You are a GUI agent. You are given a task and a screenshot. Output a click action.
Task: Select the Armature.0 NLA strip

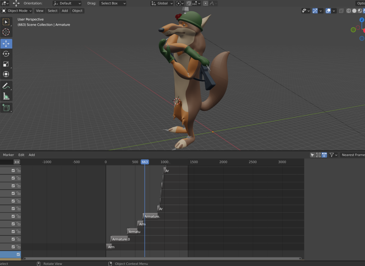(119, 239)
